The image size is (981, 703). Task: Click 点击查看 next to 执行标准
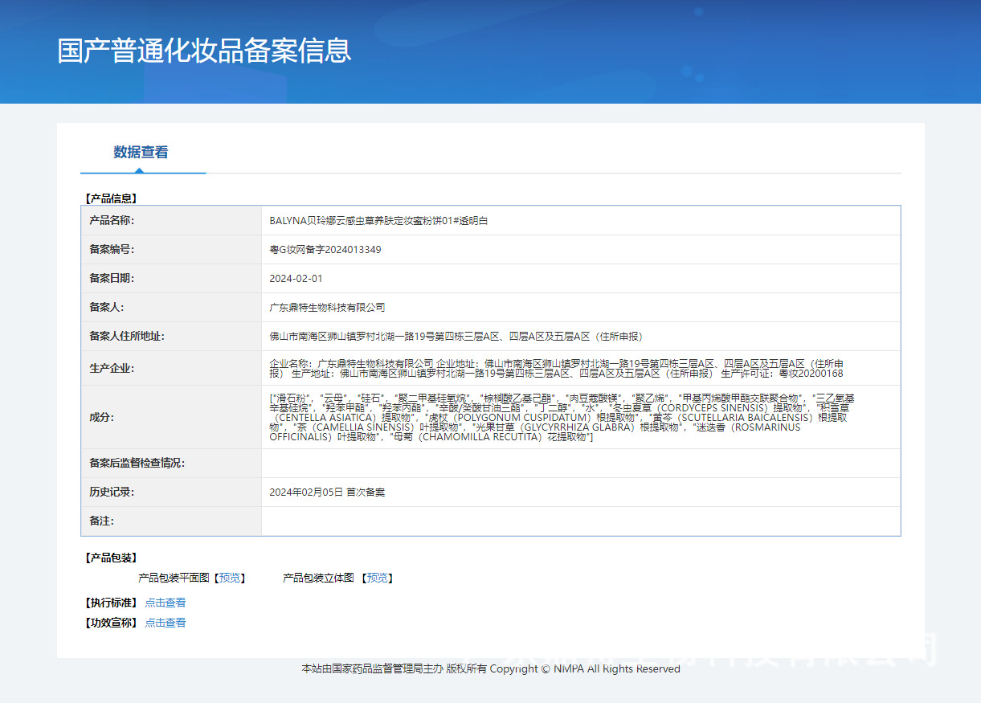[166, 603]
